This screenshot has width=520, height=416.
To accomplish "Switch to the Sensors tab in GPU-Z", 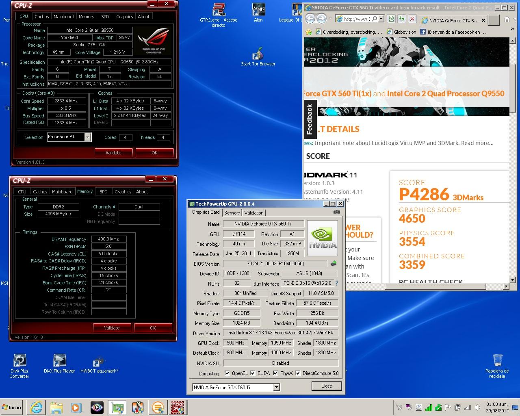I will pos(232,213).
